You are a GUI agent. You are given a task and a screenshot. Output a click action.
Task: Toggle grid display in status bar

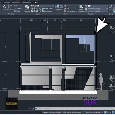105,112
